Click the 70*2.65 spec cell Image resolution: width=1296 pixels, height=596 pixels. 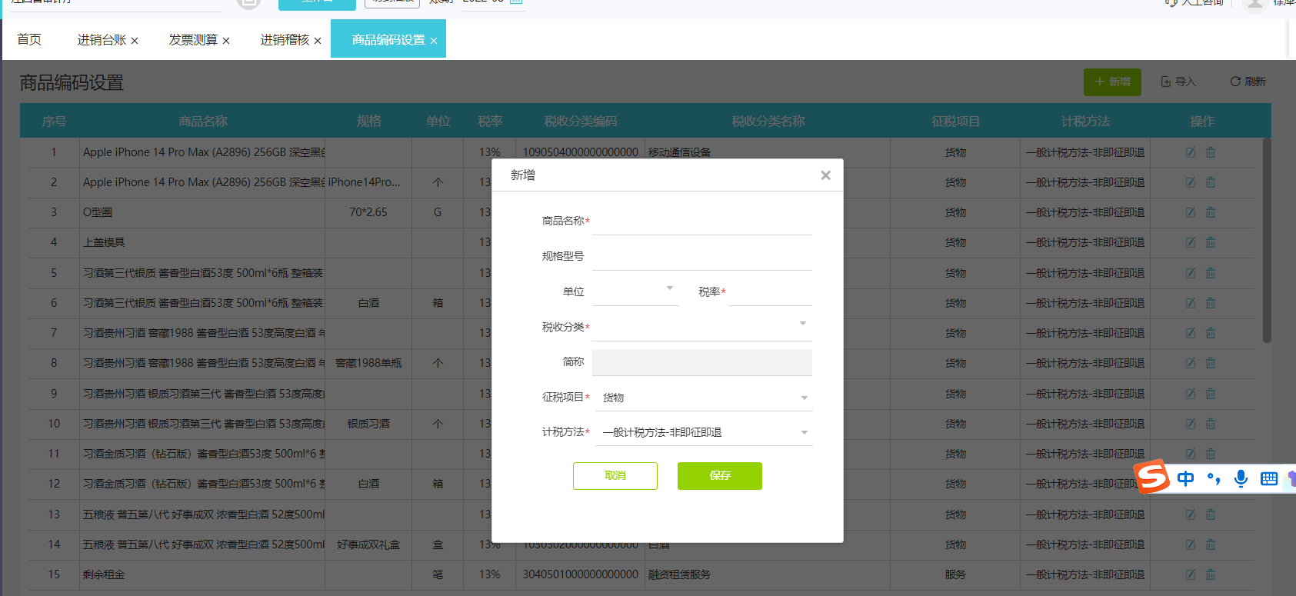(x=368, y=212)
